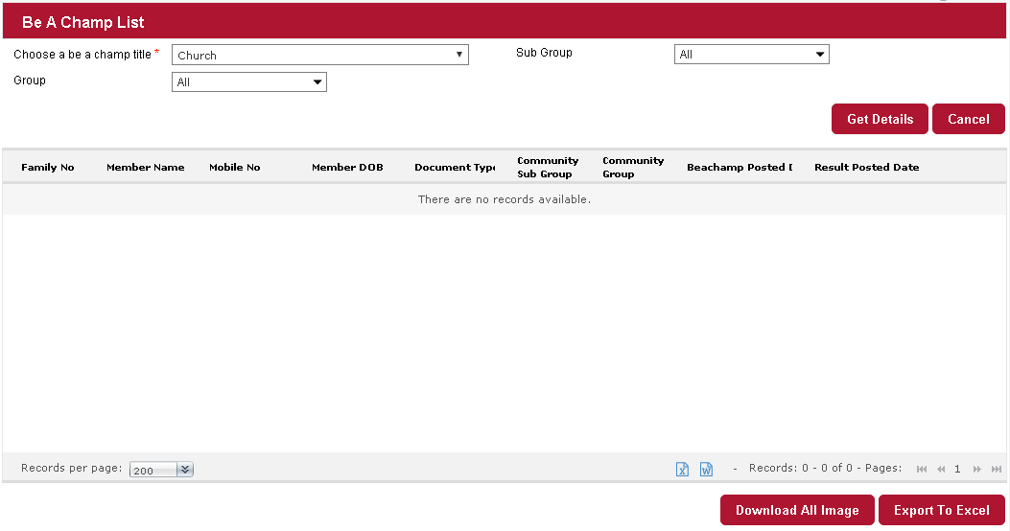Go to the next page of records
The width and height of the screenshot is (1010, 531).
(977, 469)
